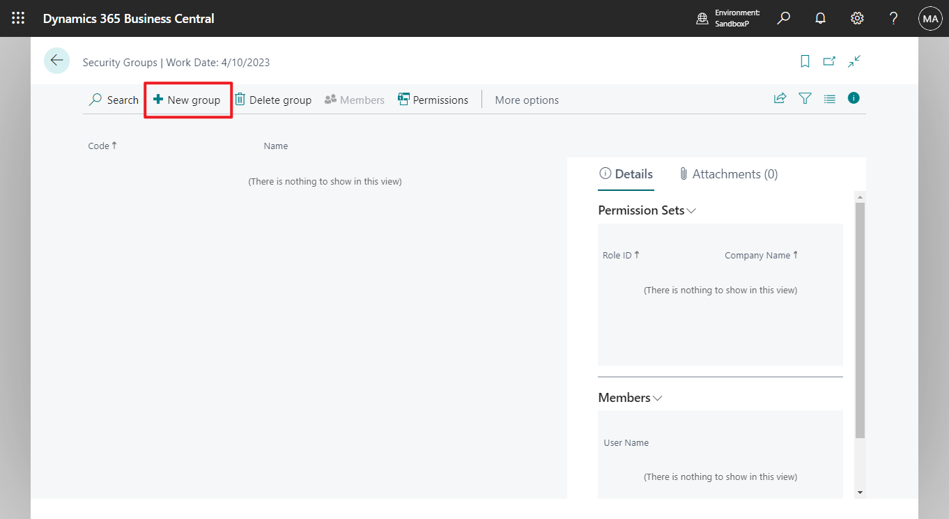
Task: Toggle the FactBox info pane icon
Action: point(854,98)
